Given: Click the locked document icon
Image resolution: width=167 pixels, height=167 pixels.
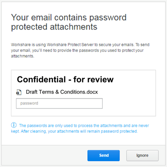Looking at the screenshot, I should (x=19, y=92).
